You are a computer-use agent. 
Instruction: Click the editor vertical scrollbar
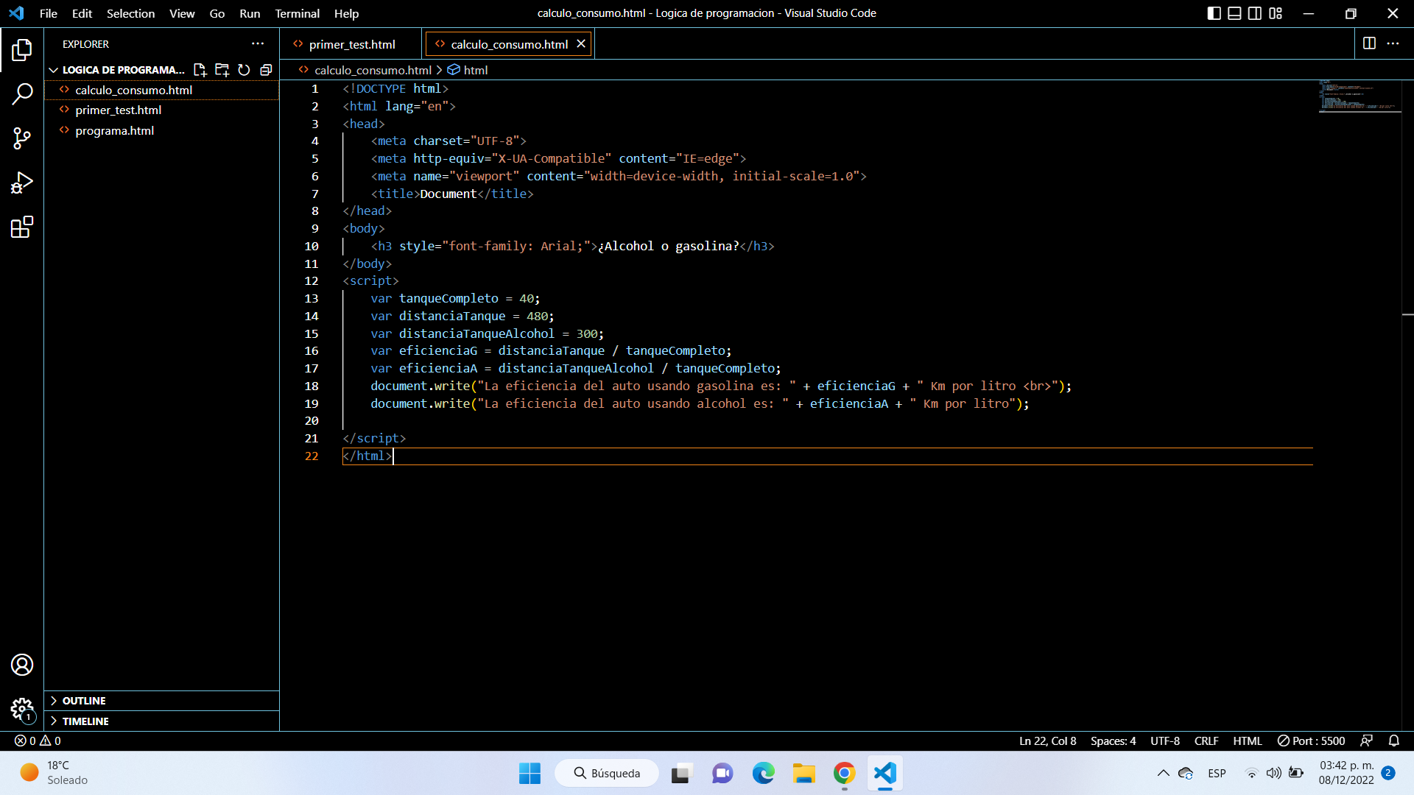coord(1407,405)
